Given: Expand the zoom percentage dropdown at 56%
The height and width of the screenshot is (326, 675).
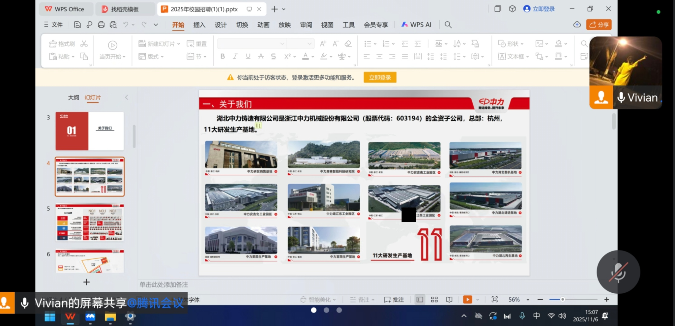Looking at the screenshot, I should point(528,300).
